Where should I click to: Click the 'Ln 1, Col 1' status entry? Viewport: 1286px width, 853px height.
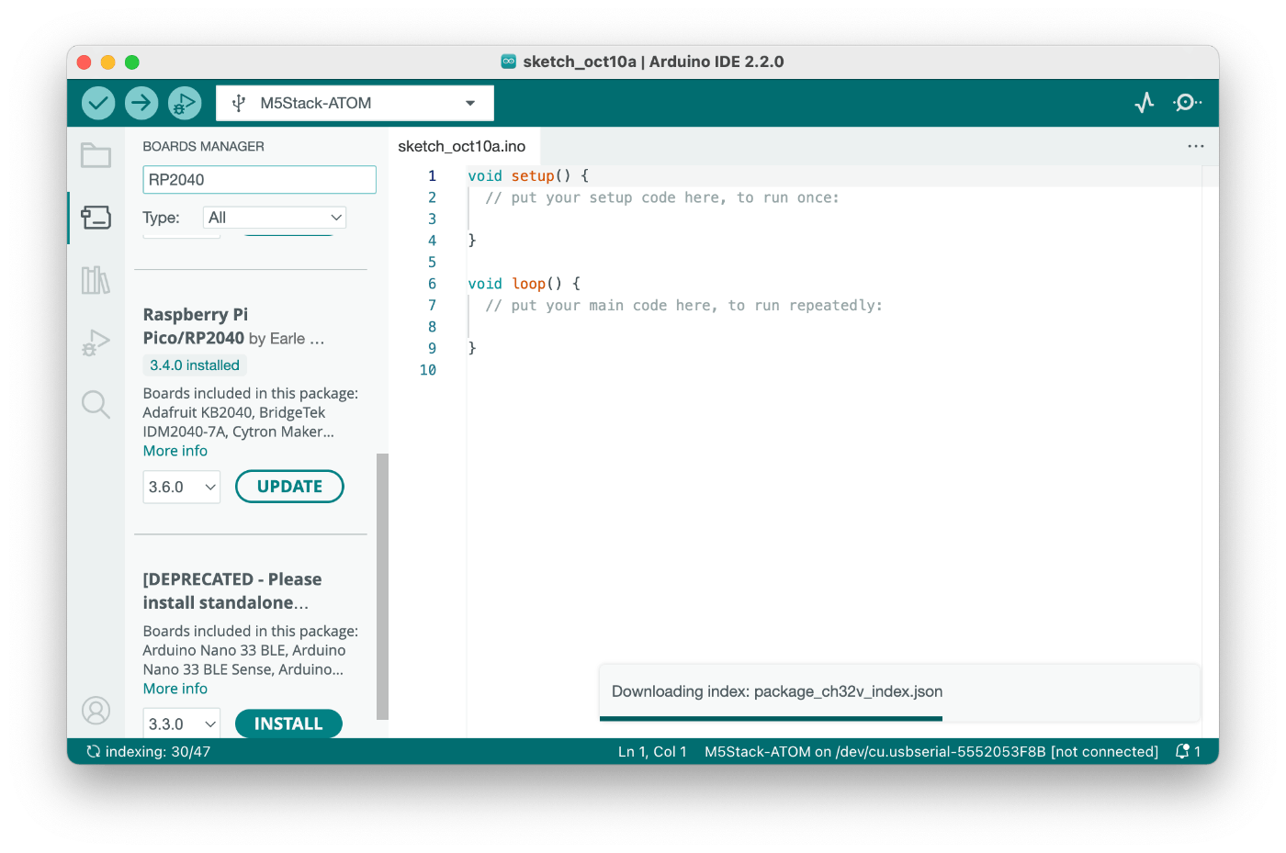pos(652,751)
